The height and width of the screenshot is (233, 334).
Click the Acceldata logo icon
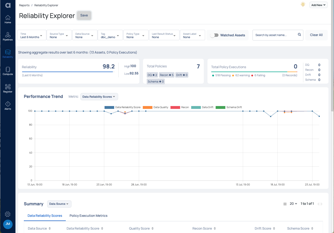(8, 5)
